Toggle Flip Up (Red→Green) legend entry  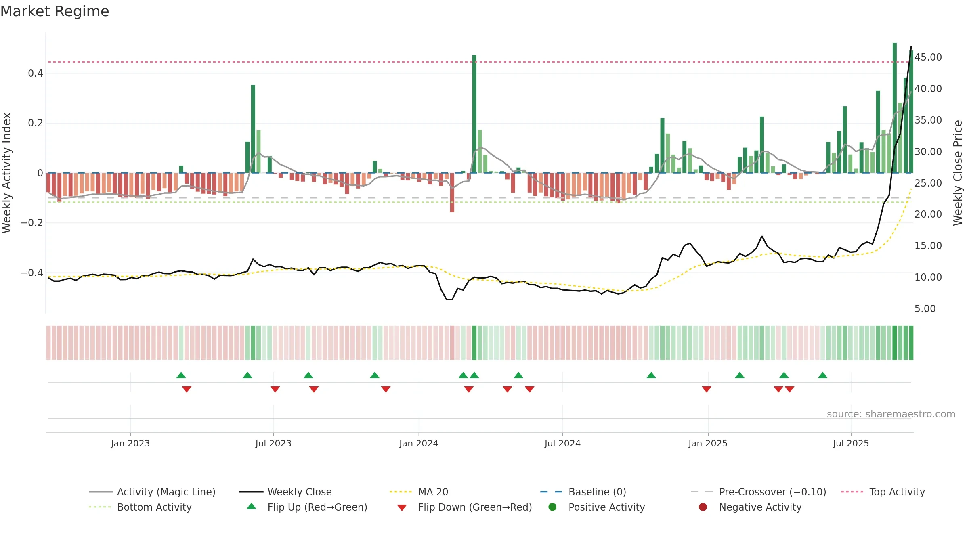(x=307, y=507)
